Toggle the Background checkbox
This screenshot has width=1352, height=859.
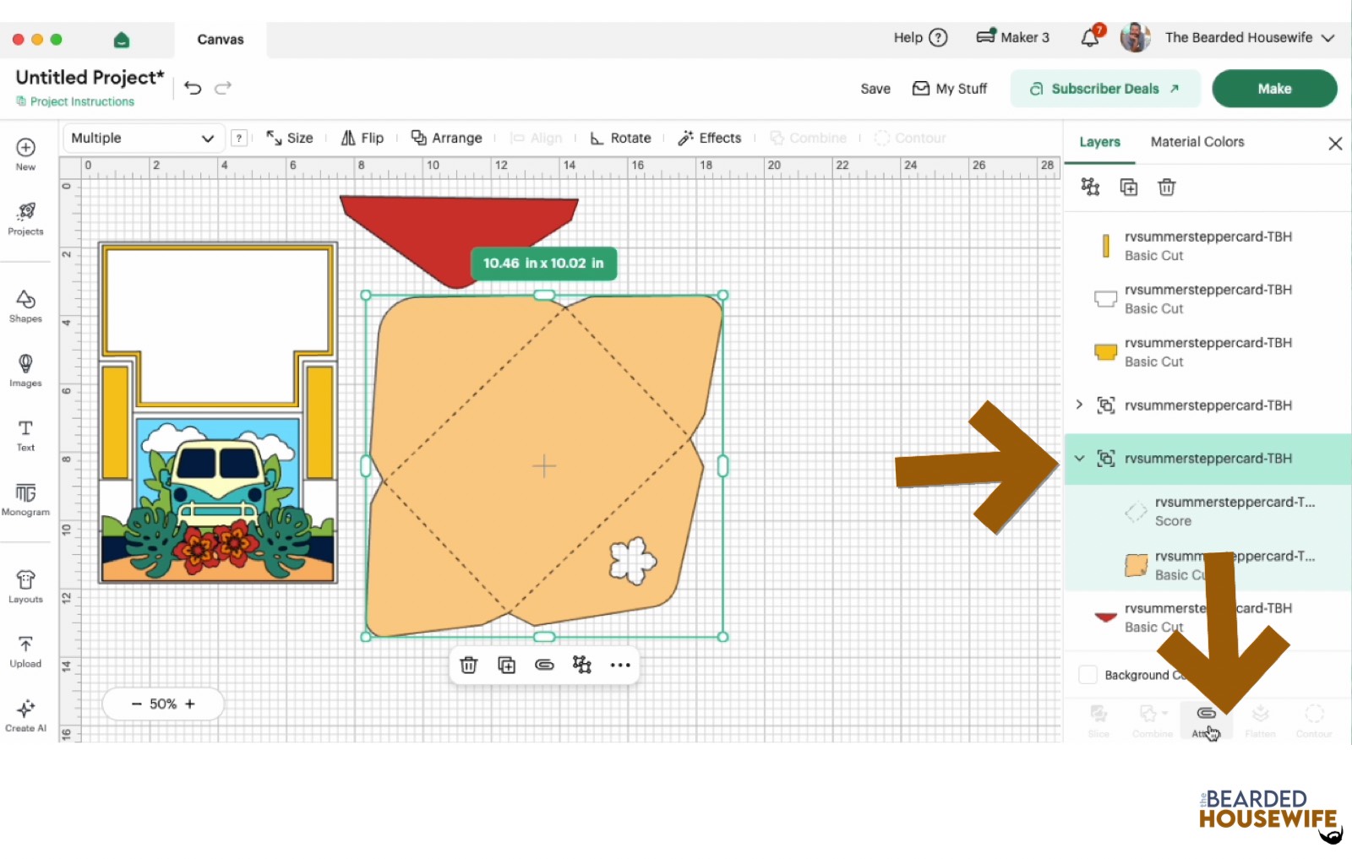[1088, 675]
